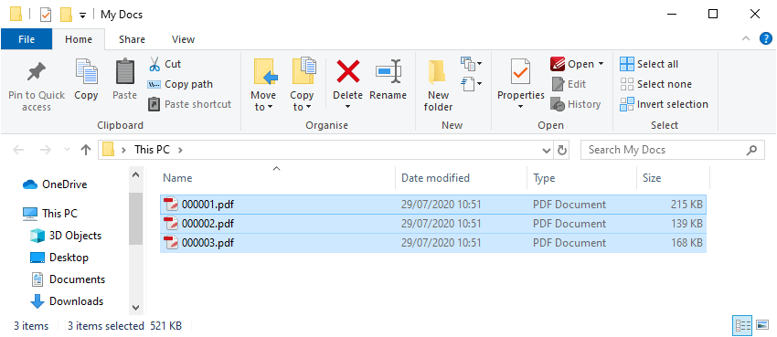Click the quick access Properties checkmark icon
The width and height of the screenshot is (777, 337).
coord(45,15)
